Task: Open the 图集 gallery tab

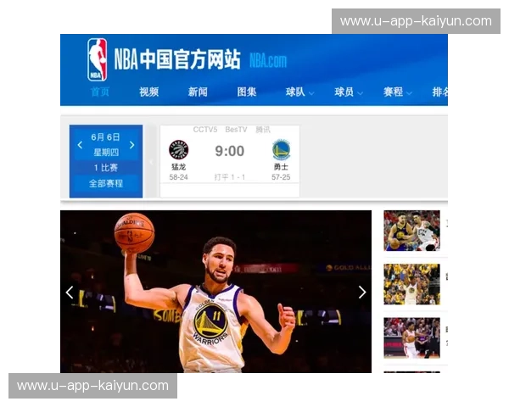Action: tap(246, 92)
